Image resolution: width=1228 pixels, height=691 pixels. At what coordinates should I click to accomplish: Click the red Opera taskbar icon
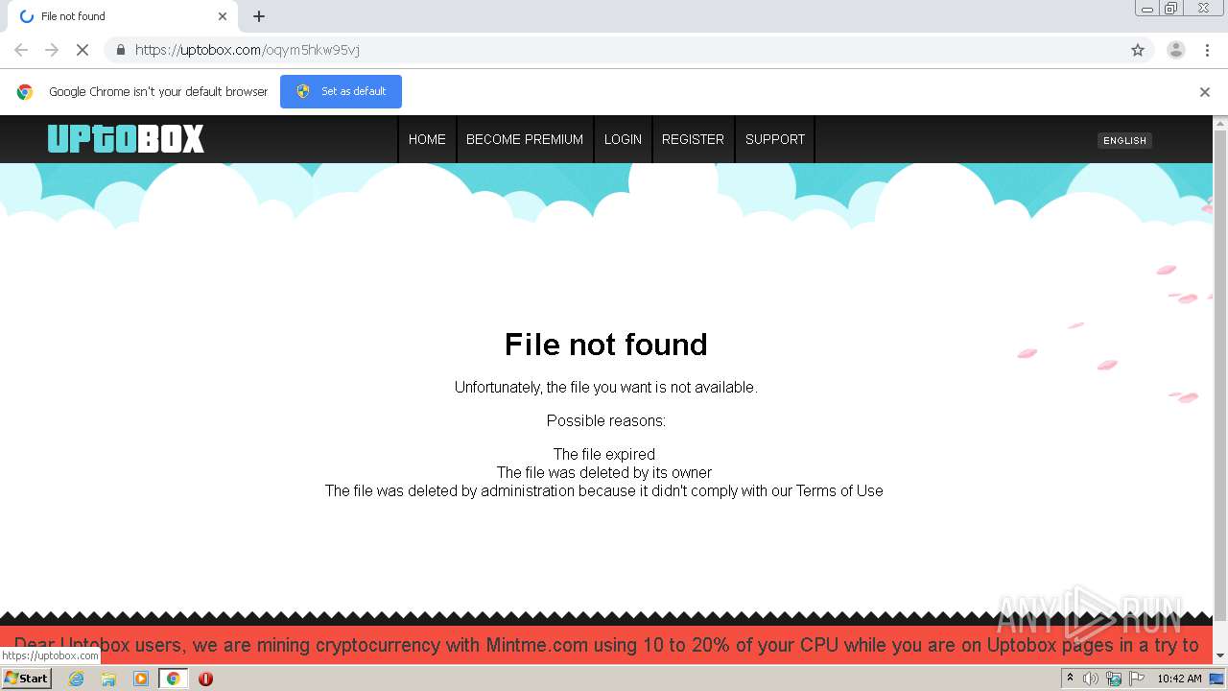click(205, 679)
